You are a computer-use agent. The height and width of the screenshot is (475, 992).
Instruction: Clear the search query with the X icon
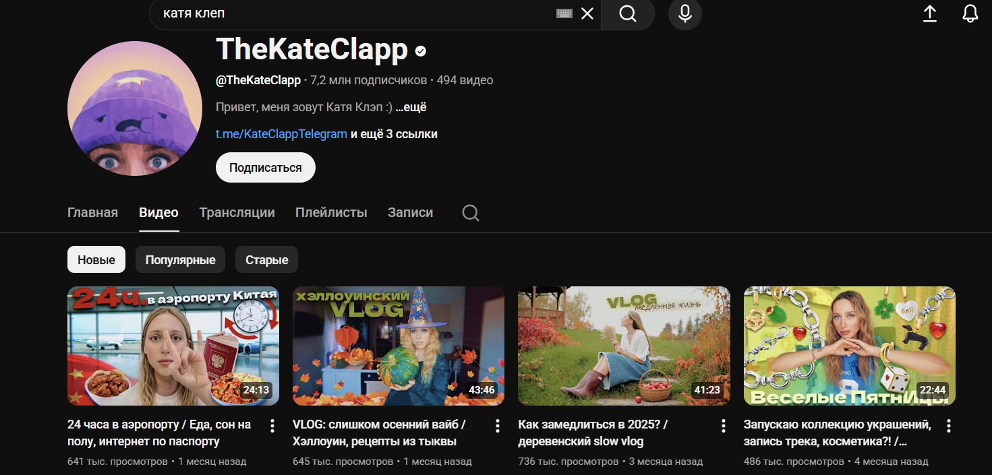point(587,13)
